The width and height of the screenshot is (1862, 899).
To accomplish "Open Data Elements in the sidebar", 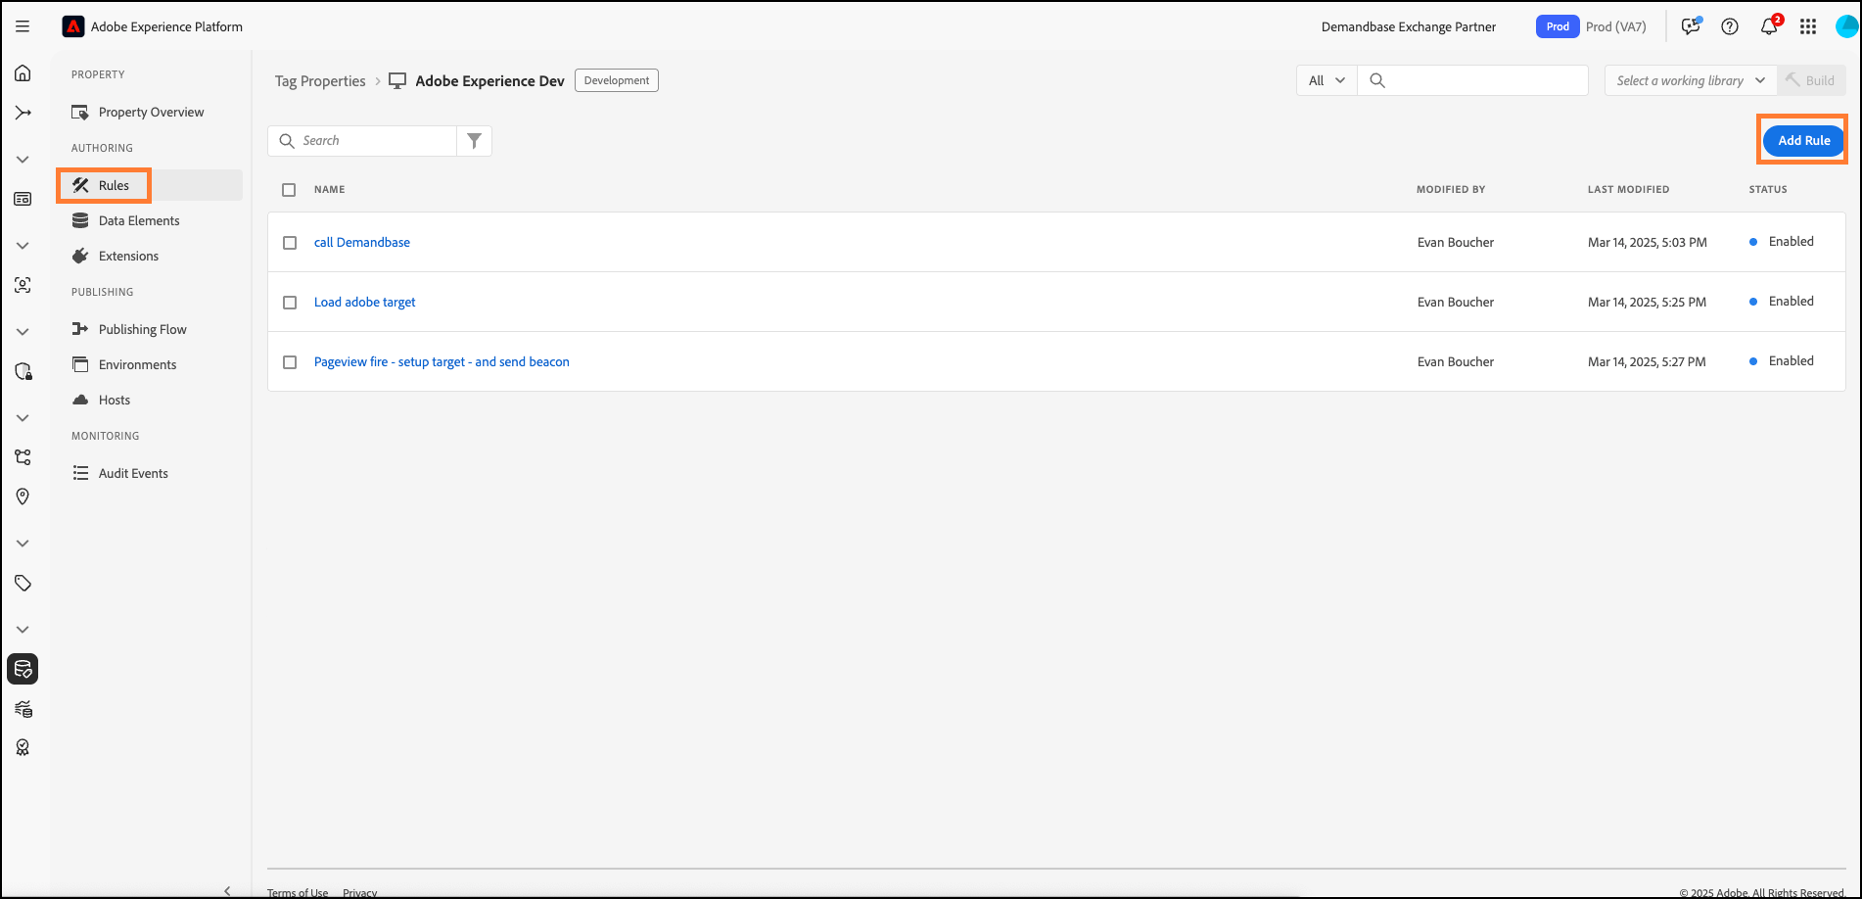I will click(x=139, y=220).
